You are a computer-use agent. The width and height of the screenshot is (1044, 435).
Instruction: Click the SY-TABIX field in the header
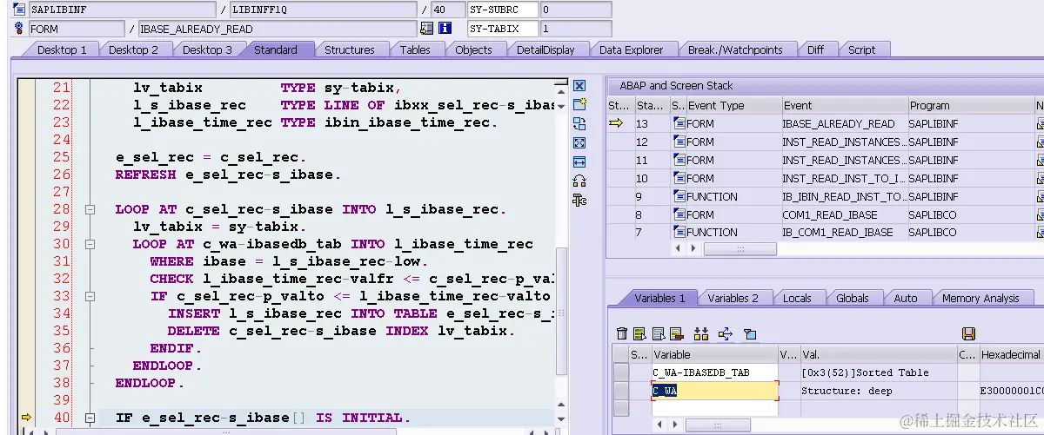click(x=502, y=29)
